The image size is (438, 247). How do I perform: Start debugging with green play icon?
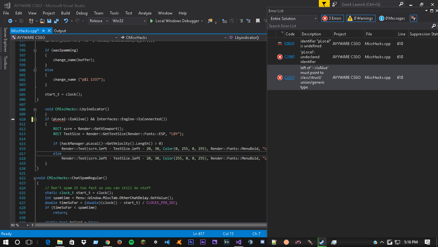152,21
